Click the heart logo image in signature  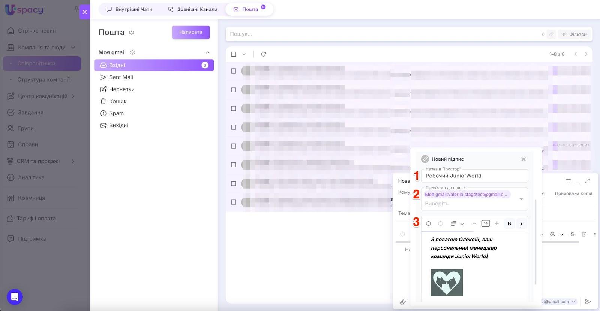click(x=447, y=283)
